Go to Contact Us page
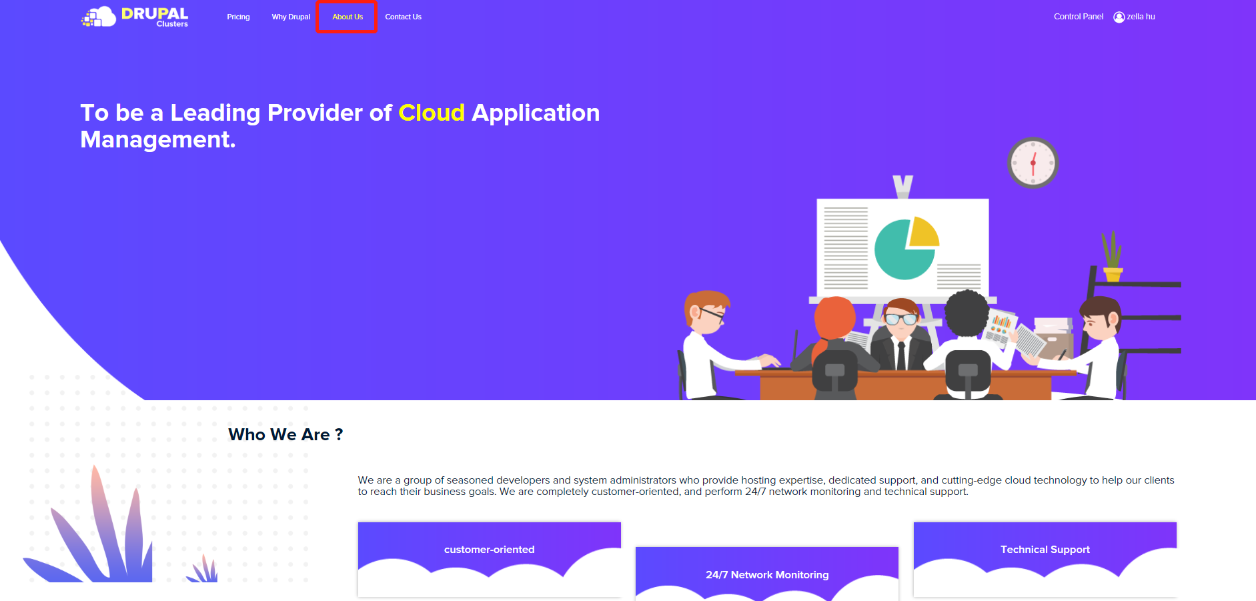 [403, 17]
